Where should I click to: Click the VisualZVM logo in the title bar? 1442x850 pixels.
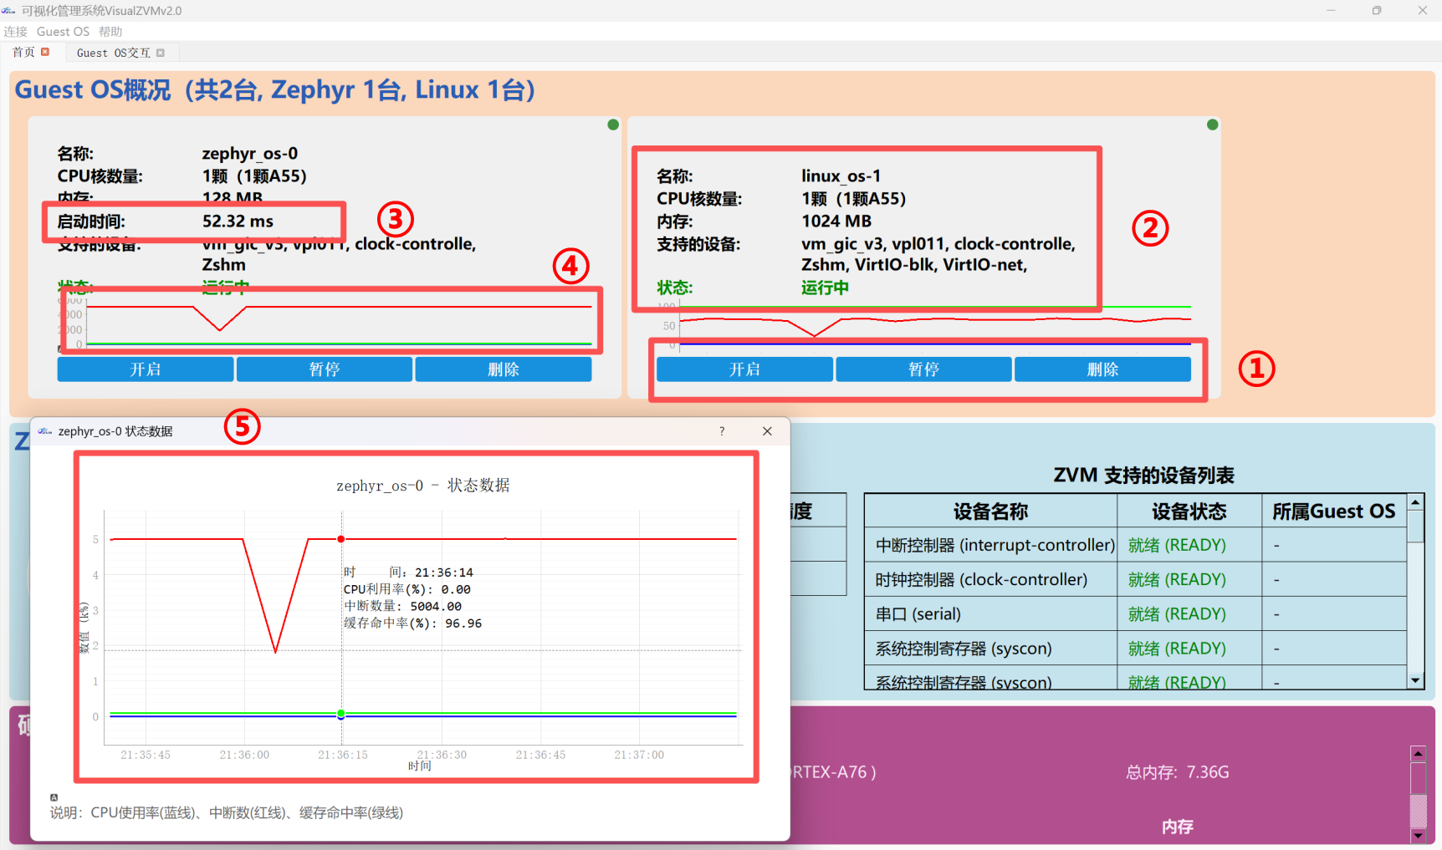tap(9, 11)
